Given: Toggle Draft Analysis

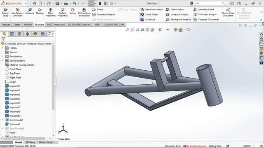Looking at the screenshot, I should [175, 9].
